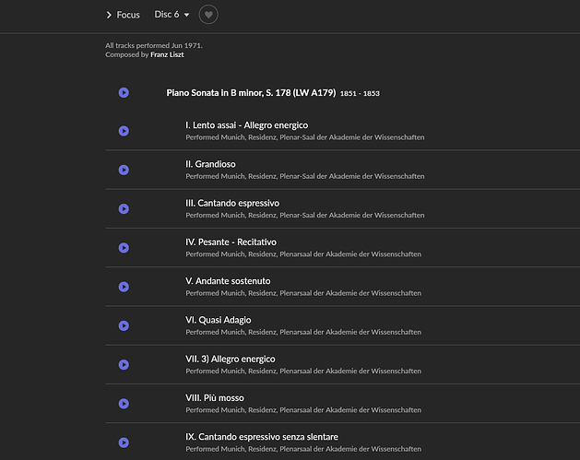
Task: Click the V. Andante sostenuto title
Action: click(x=228, y=280)
